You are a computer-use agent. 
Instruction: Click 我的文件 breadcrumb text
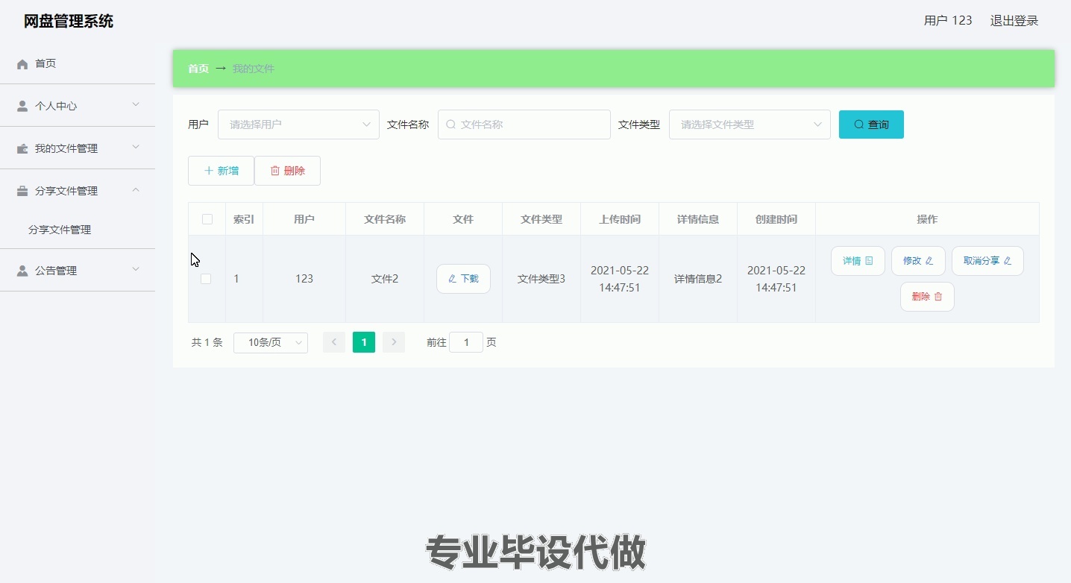click(254, 69)
